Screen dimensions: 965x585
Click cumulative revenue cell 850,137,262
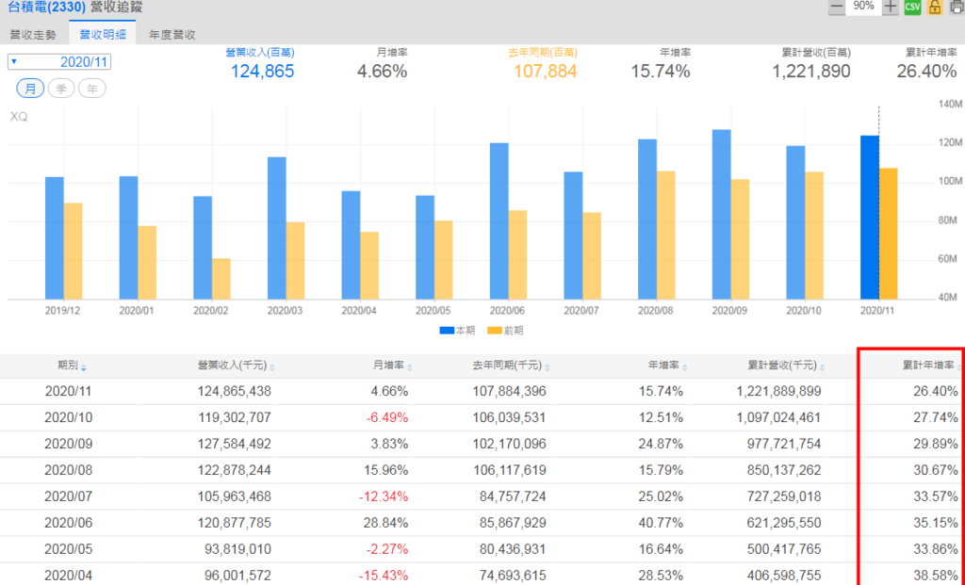(x=784, y=470)
